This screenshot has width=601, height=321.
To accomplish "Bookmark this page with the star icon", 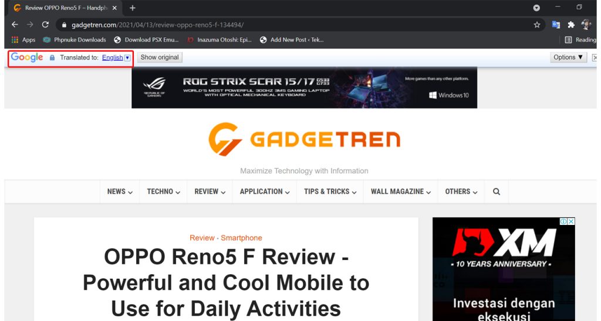I will (536, 25).
